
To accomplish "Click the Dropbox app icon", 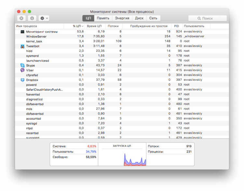I will [x=22, y=80].
